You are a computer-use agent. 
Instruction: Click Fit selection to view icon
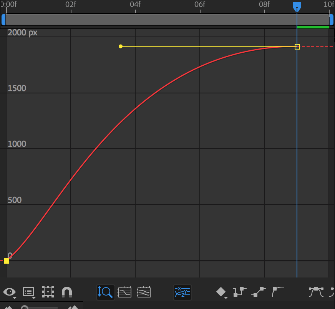pyautogui.click(x=124, y=292)
